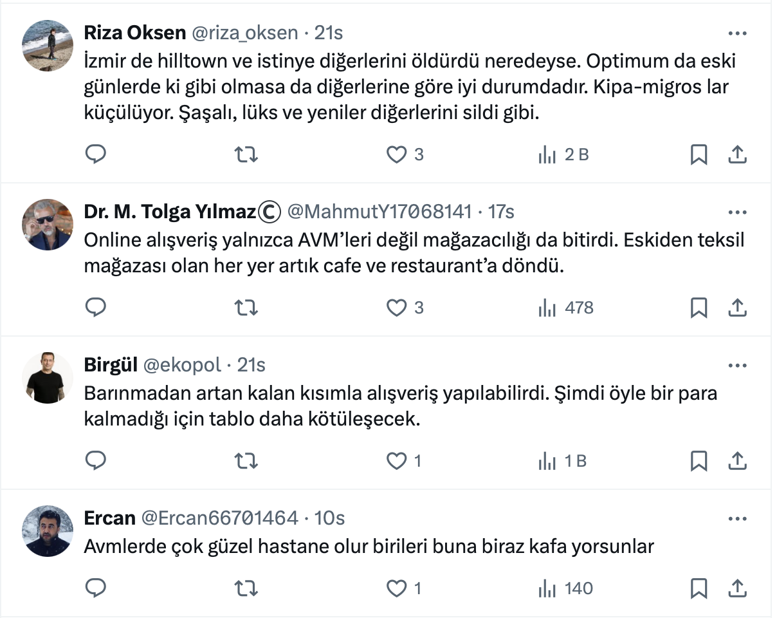This screenshot has height=618, width=777.
Task: Open more menu on Dr. Tolga Yılmaz's tweet
Action: click(736, 212)
